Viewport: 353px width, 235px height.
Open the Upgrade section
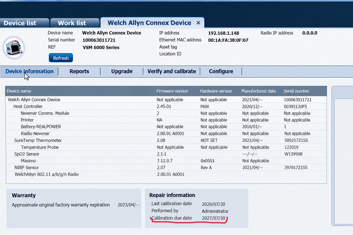(x=122, y=71)
